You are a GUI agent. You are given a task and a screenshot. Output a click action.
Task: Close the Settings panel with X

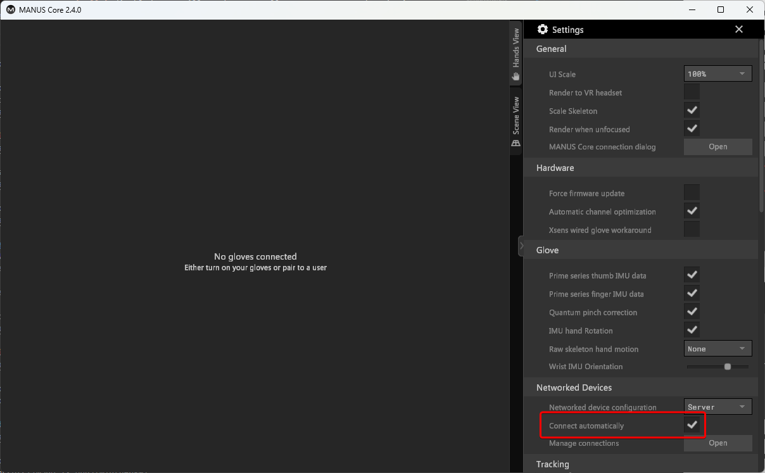coord(738,30)
